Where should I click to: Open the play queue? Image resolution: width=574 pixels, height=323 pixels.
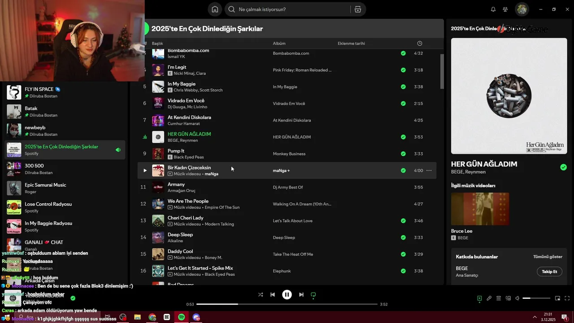[499, 298]
